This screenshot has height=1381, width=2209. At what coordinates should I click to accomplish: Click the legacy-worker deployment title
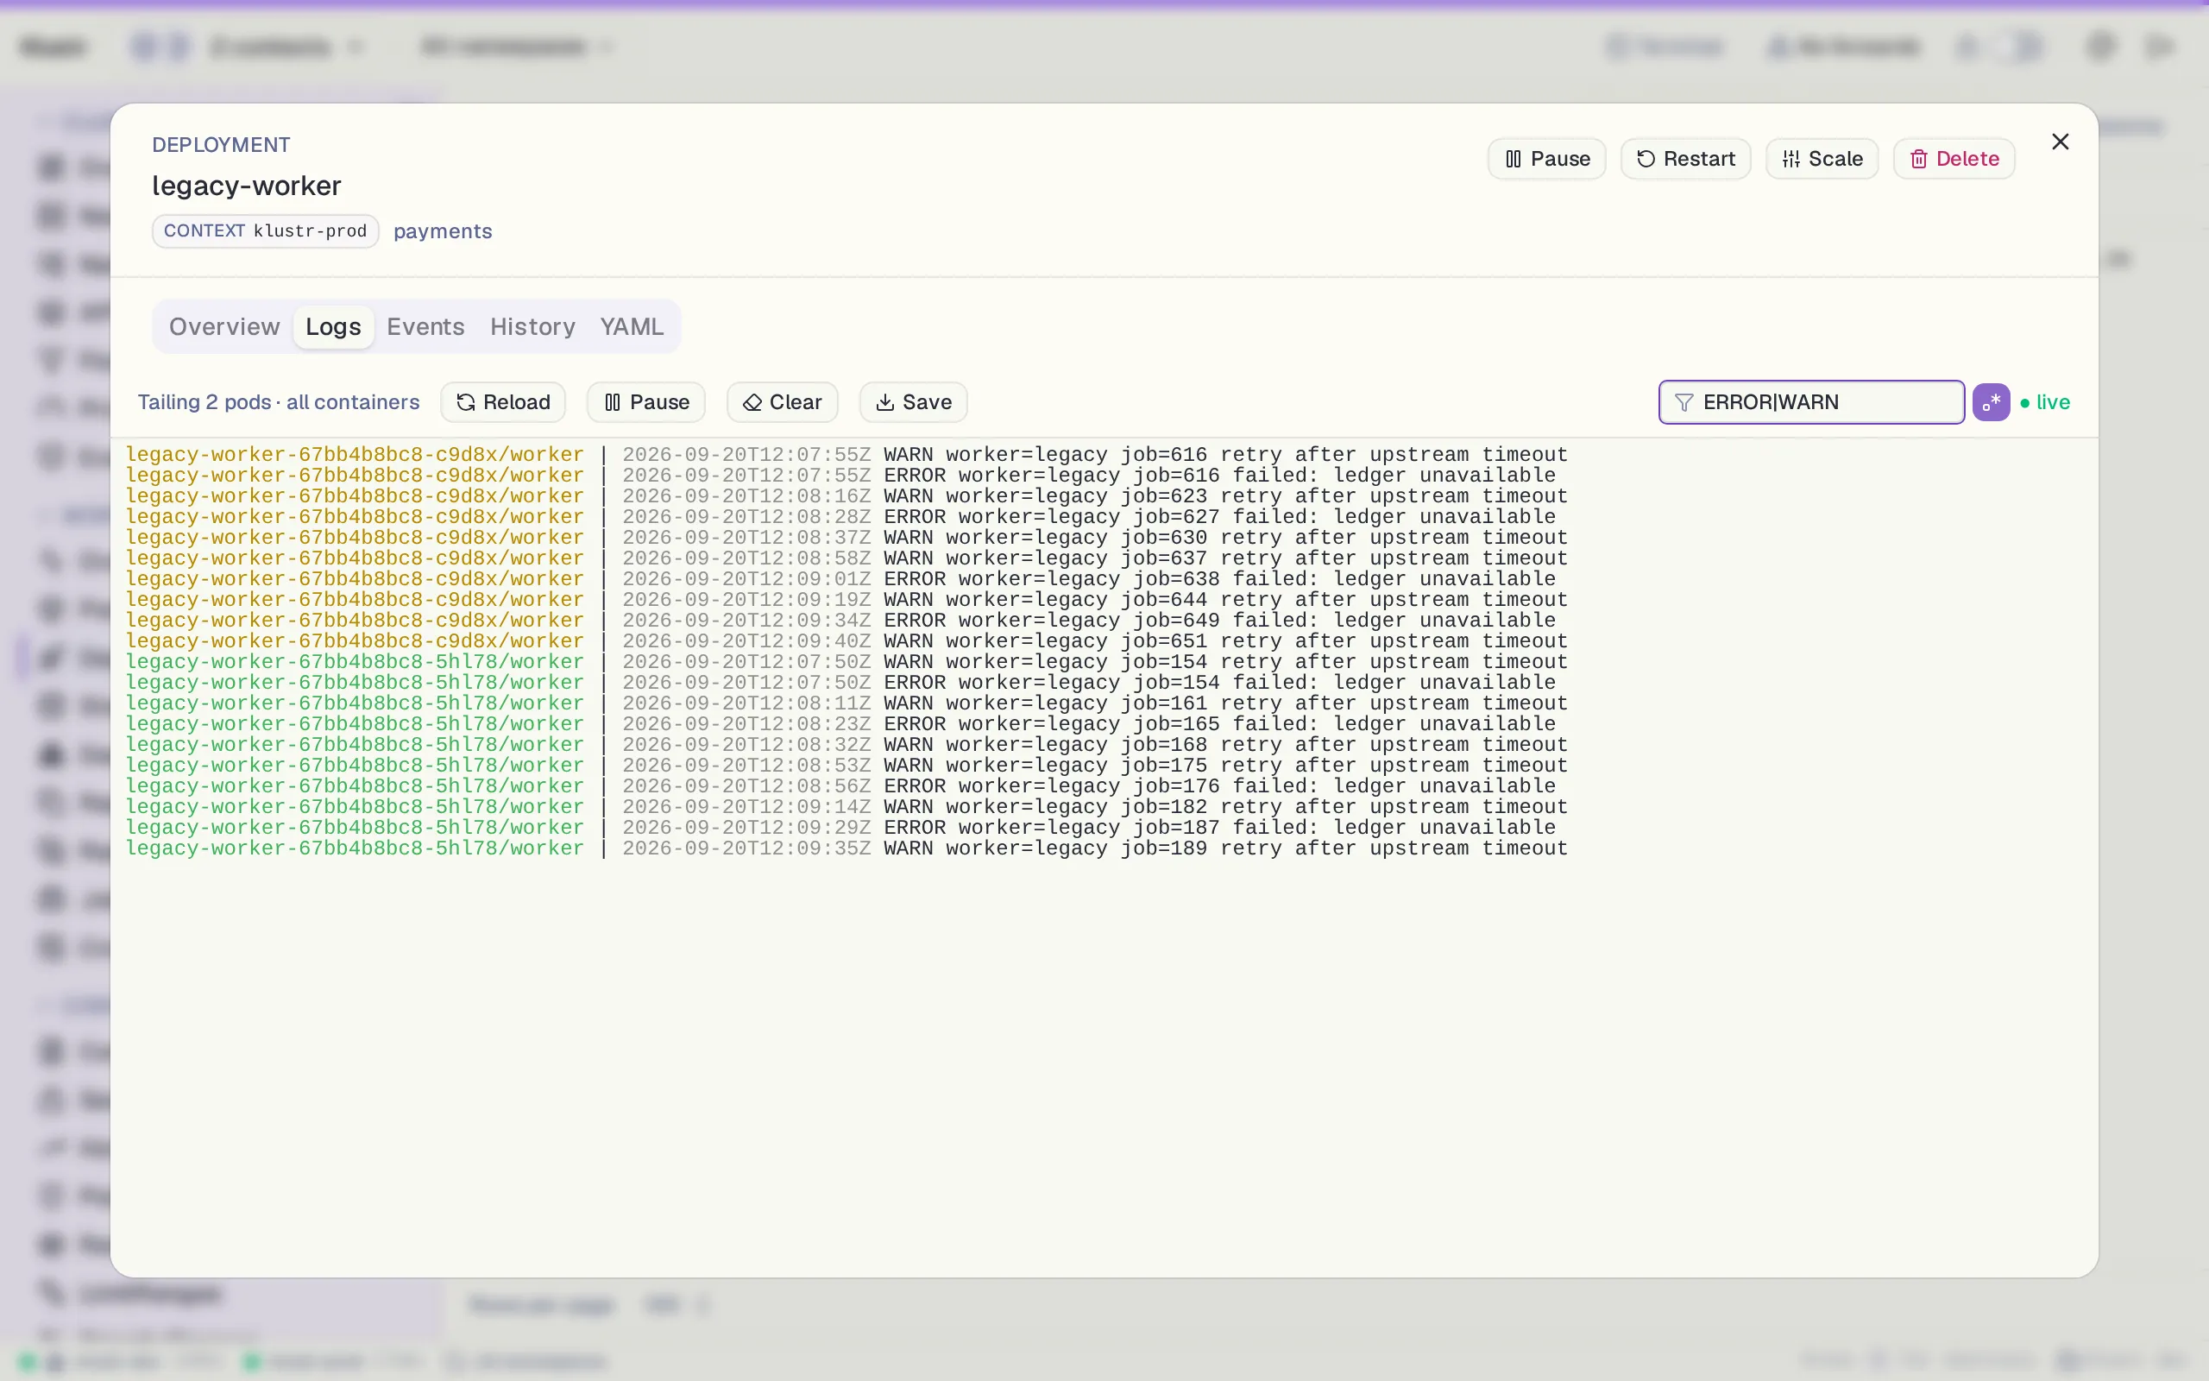247,186
